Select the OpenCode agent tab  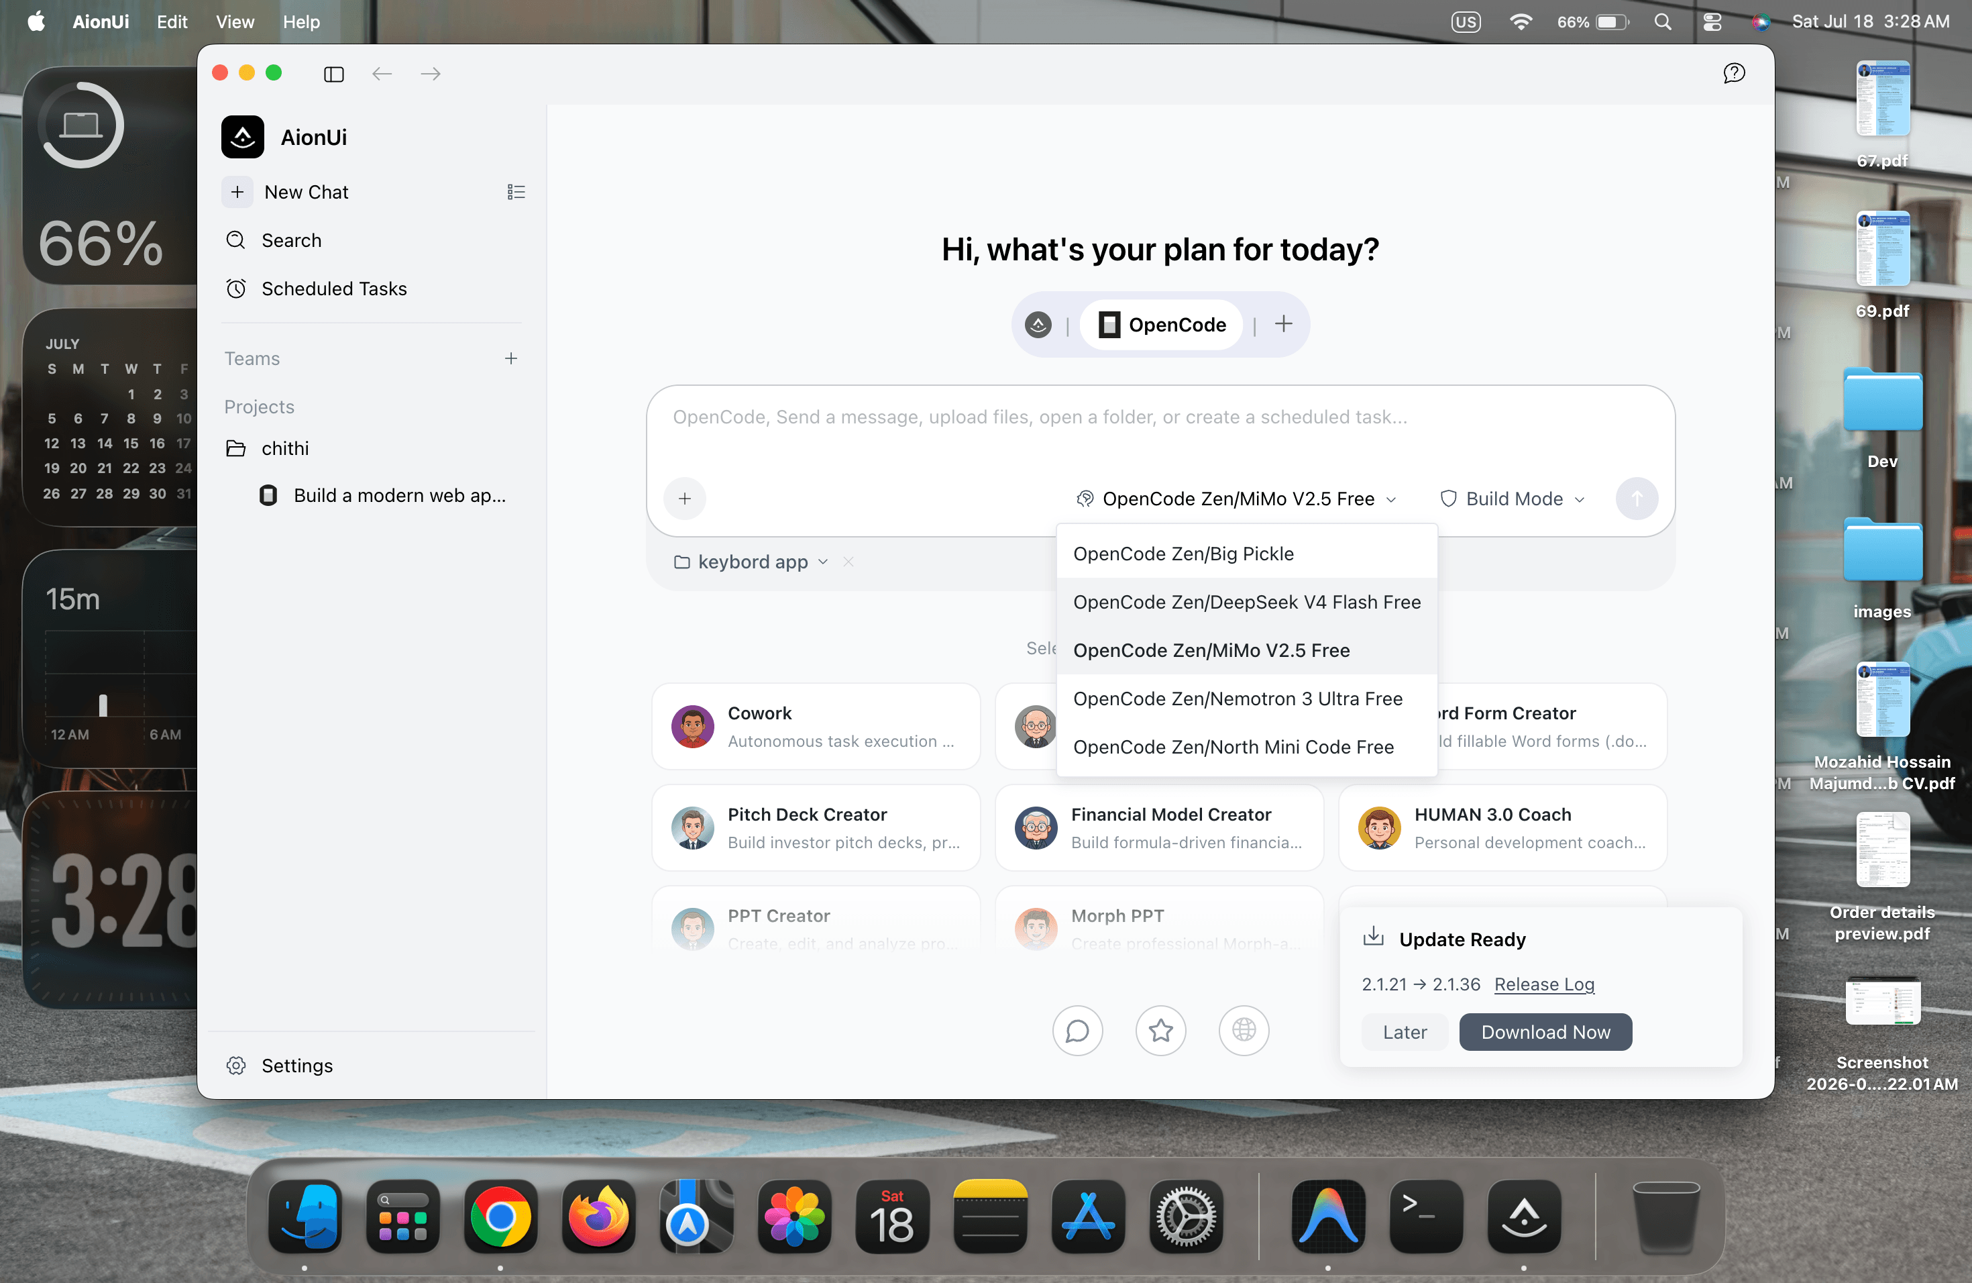[x=1161, y=324]
